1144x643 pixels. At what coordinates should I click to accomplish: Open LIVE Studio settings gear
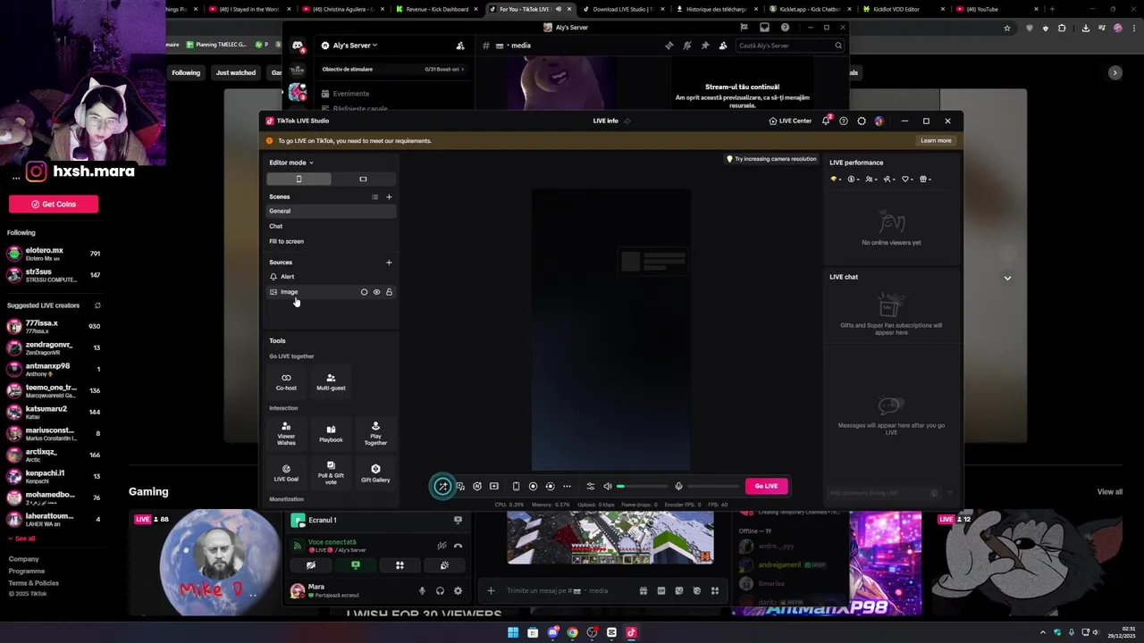pyautogui.click(x=862, y=121)
